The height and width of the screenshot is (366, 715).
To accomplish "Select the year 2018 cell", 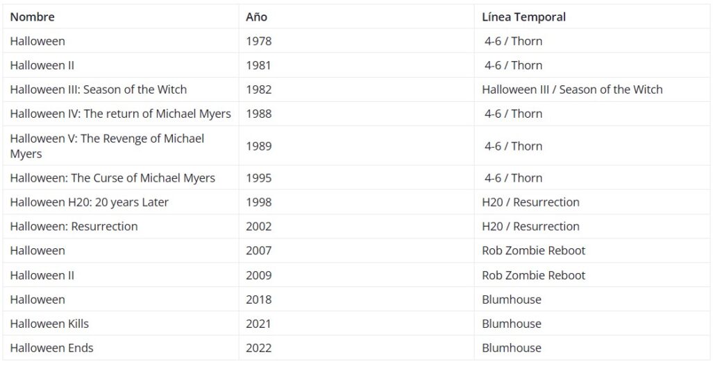I will (258, 299).
